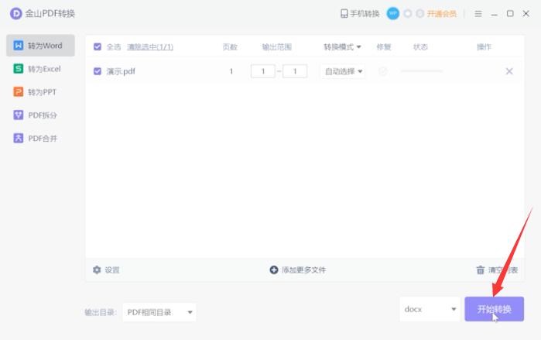Click 添加更多文件 plus icon
This screenshot has height=340, width=541.
click(274, 270)
